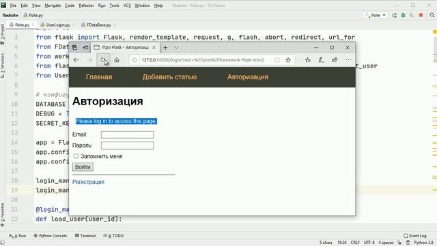The image size is (437, 246).
Task: Open the Регистрация link
Action: pyautogui.click(x=88, y=182)
